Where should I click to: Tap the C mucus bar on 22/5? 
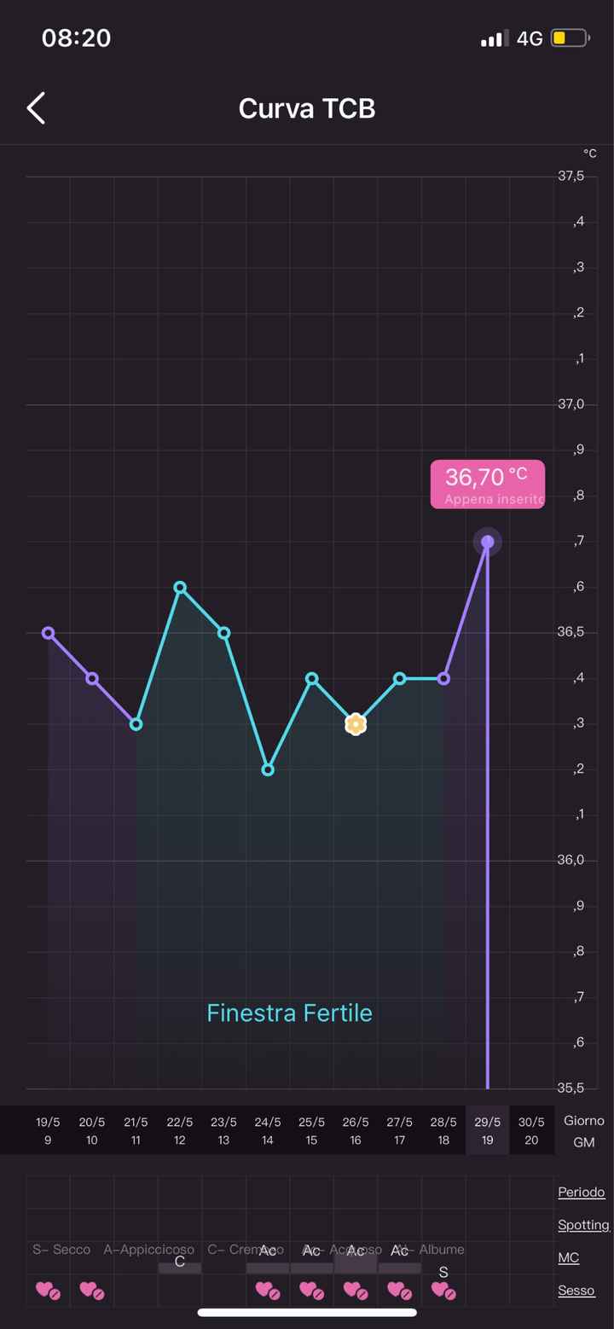(x=180, y=1266)
